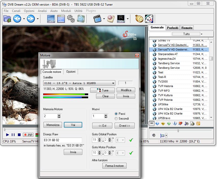Open dropdown next to next channel arrow
This screenshot has height=179, width=217.
(38, 19)
